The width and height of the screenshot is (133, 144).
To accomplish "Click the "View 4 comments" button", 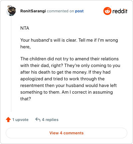I will pos(66,133).
